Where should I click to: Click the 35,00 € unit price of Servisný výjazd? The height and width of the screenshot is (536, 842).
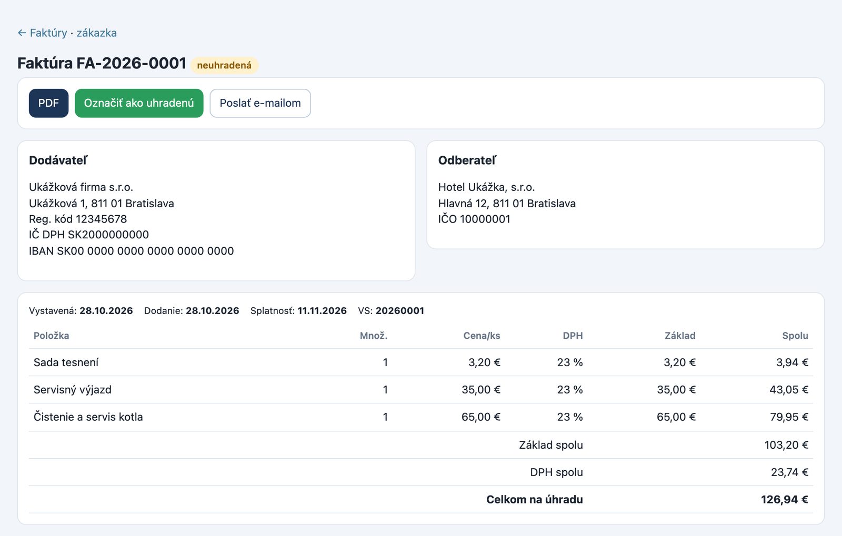coord(481,390)
